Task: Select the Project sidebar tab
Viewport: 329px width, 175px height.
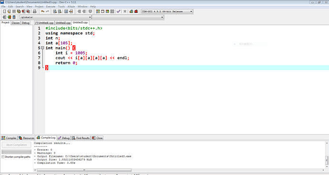Action: tap(5, 22)
